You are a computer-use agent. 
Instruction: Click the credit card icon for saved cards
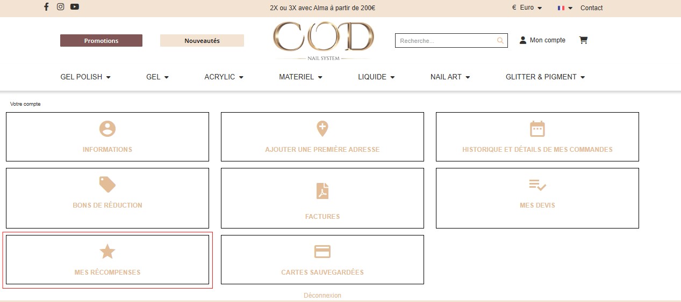322,252
